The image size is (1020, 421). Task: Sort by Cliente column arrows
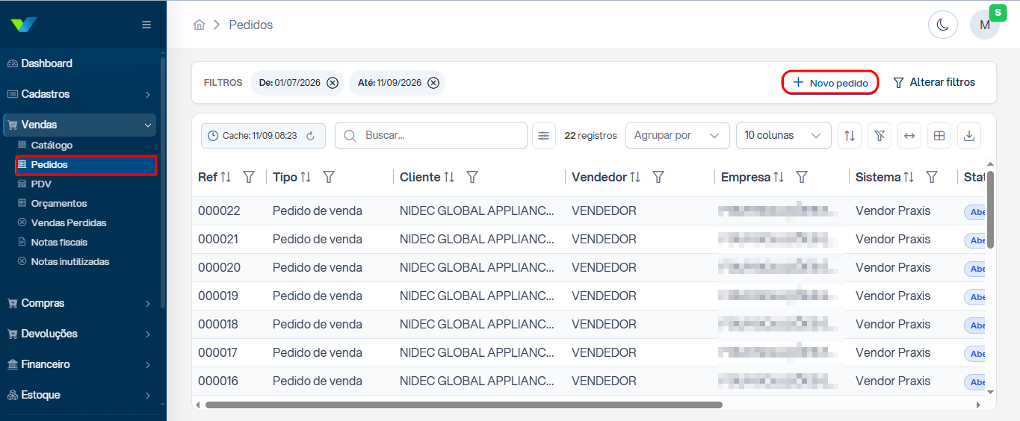(449, 178)
